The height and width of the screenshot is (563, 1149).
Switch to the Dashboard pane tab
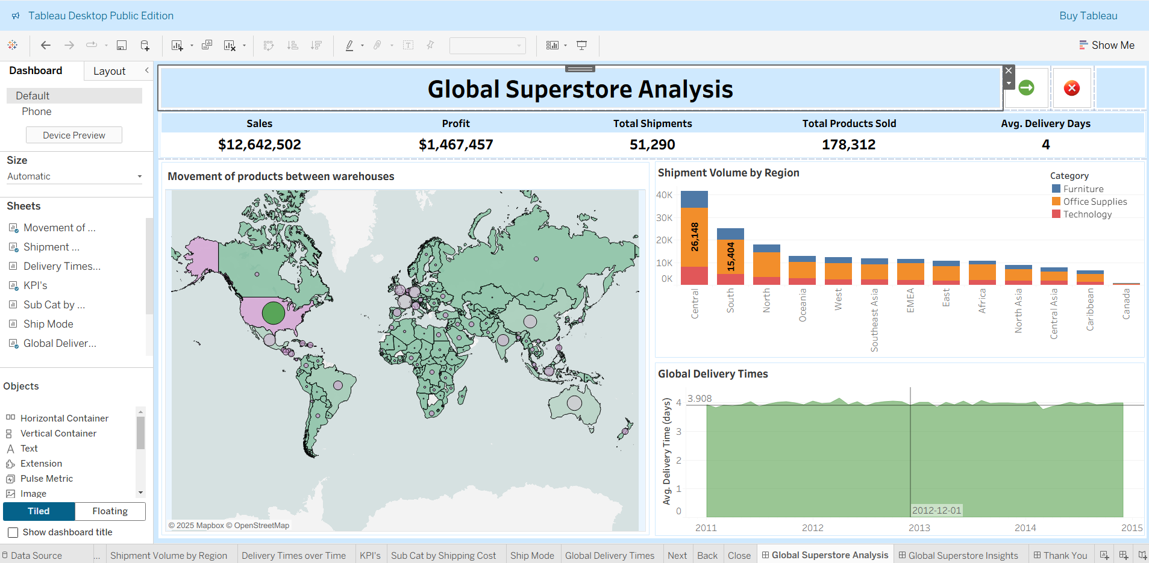36,70
